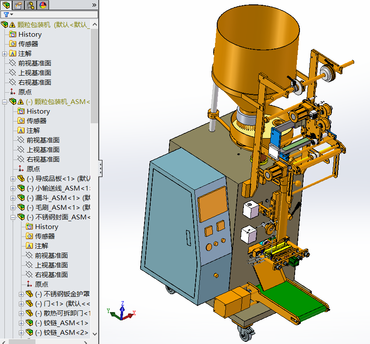The image size is (370, 344).
Task: Open the tree filter funnel dropdown
Action: pos(8,14)
